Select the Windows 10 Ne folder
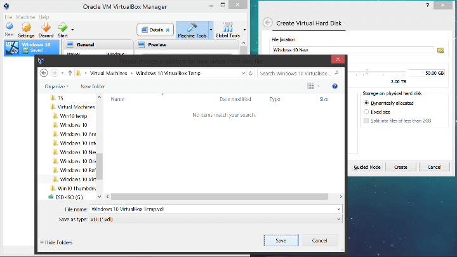The width and height of the screenshot is (457, 257). pyautogui.click(x=74, y=152)
